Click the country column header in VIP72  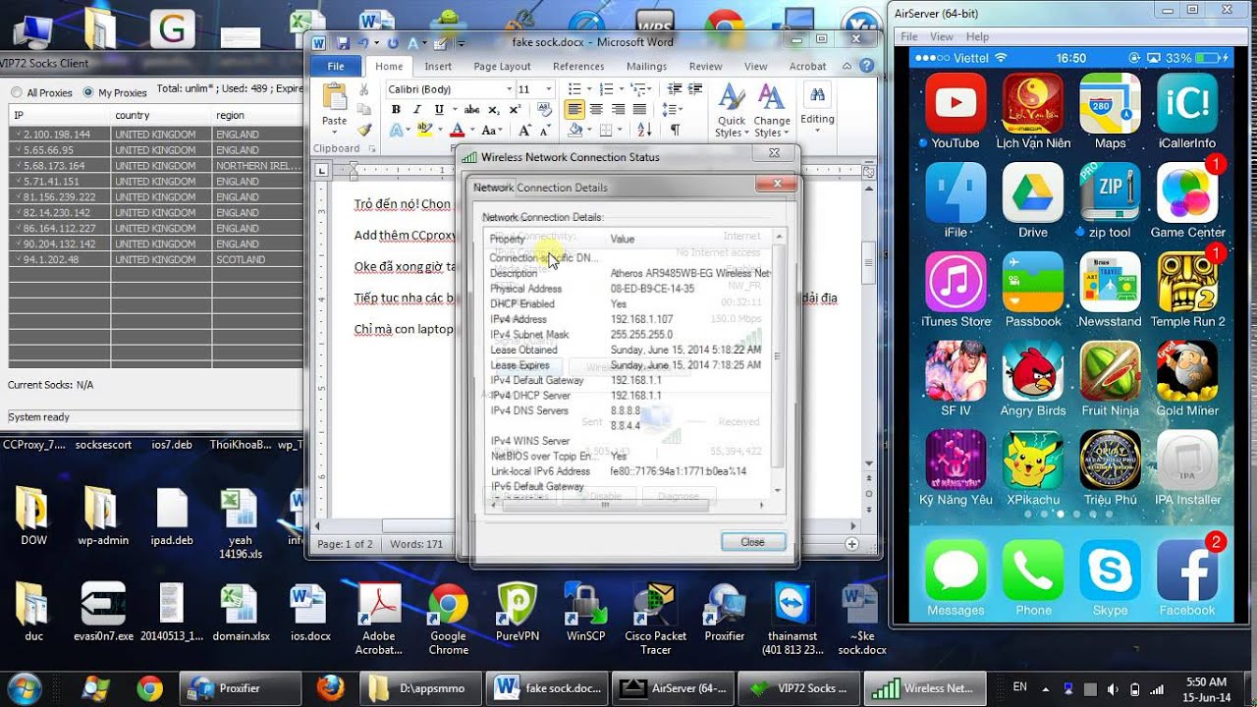tap(160, 115)
